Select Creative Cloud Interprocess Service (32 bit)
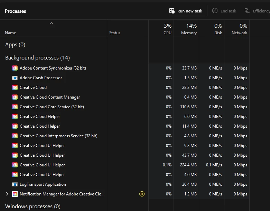 pyautogui.click(x=125, y=136)
